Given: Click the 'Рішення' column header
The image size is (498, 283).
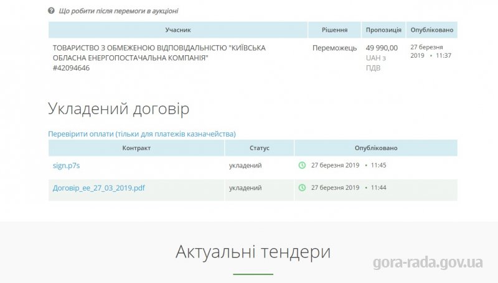Looking at the screenshot, I should click(334, 30).
